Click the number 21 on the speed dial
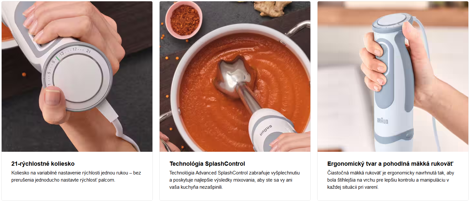This screenshot has width=470, height=203. tap(88, 51)
